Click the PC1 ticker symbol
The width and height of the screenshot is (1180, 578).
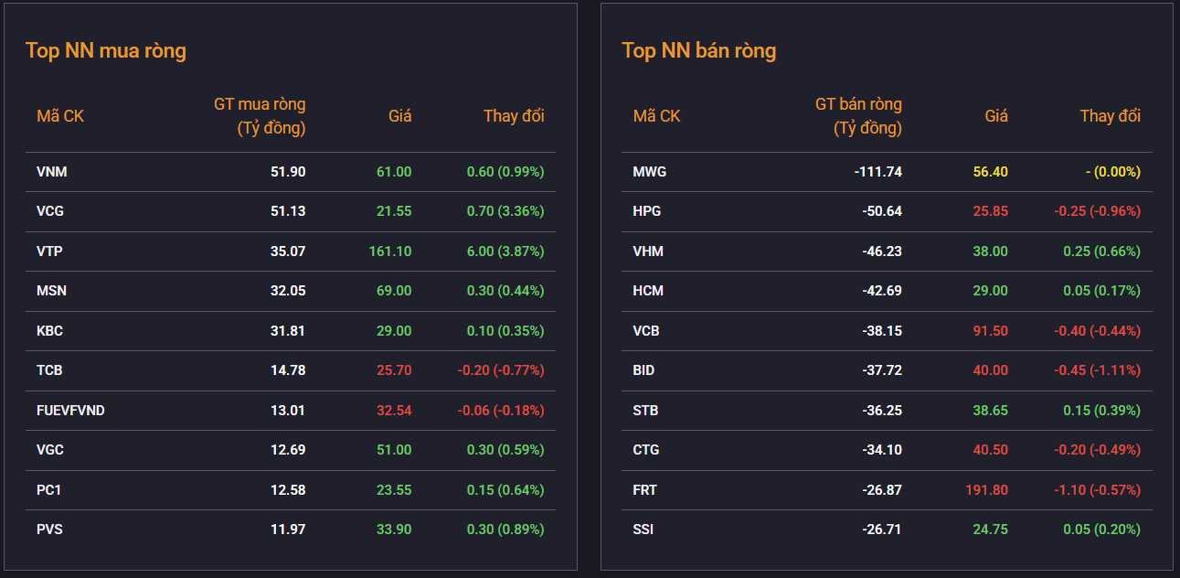tap(49, 490)
